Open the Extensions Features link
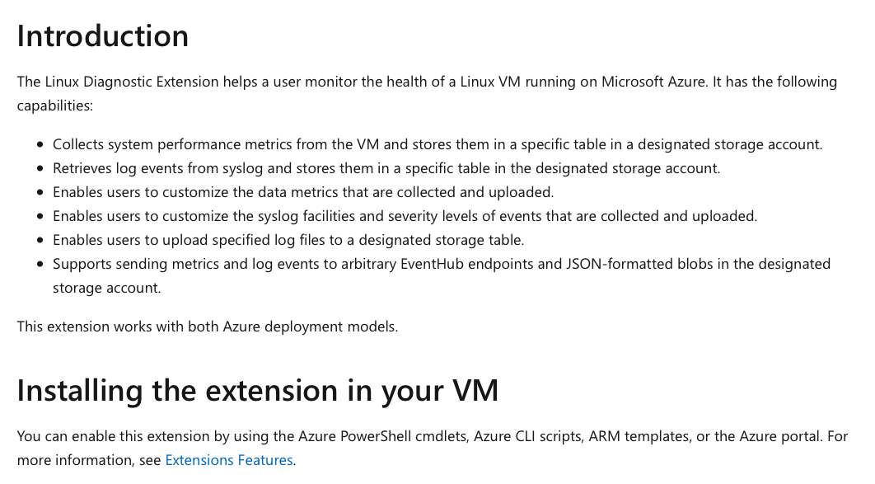875x484 pixels. pos(228,460)
